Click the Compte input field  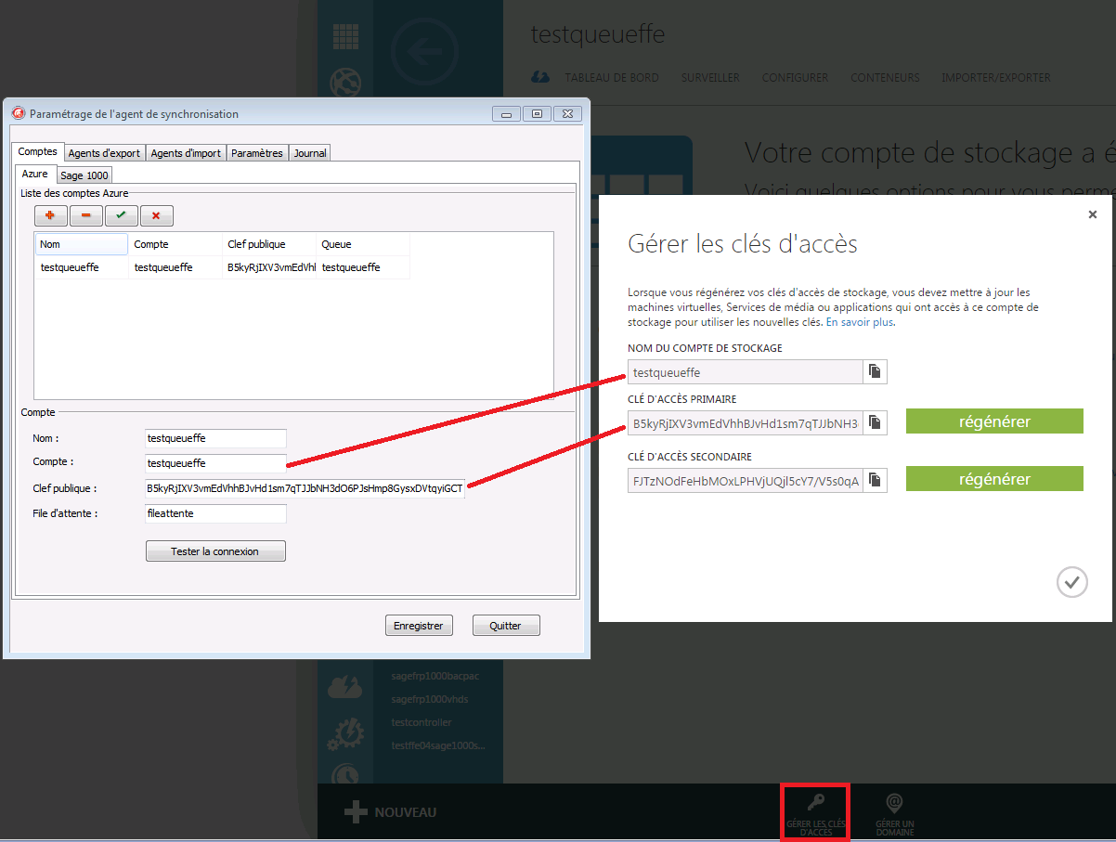pyautogui.click(x=215, y=462)
